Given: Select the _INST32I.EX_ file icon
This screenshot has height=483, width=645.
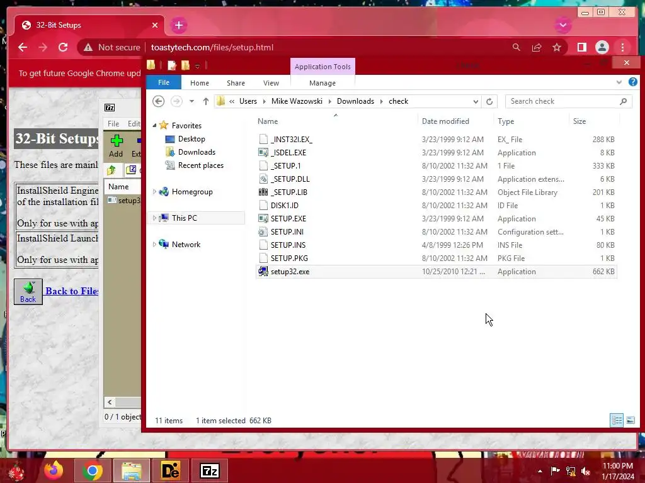Looking at the screenshot, I should [263, 139].
